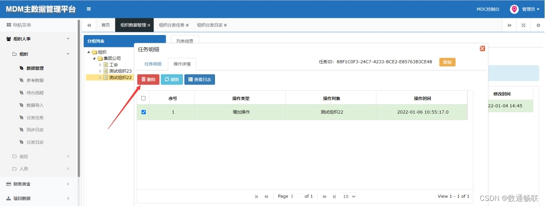The height and width of the screenshot is (206, 545).
Task: Open 参考数据 in sidebar
Action: pyautogui.click(x=35, y=80)
